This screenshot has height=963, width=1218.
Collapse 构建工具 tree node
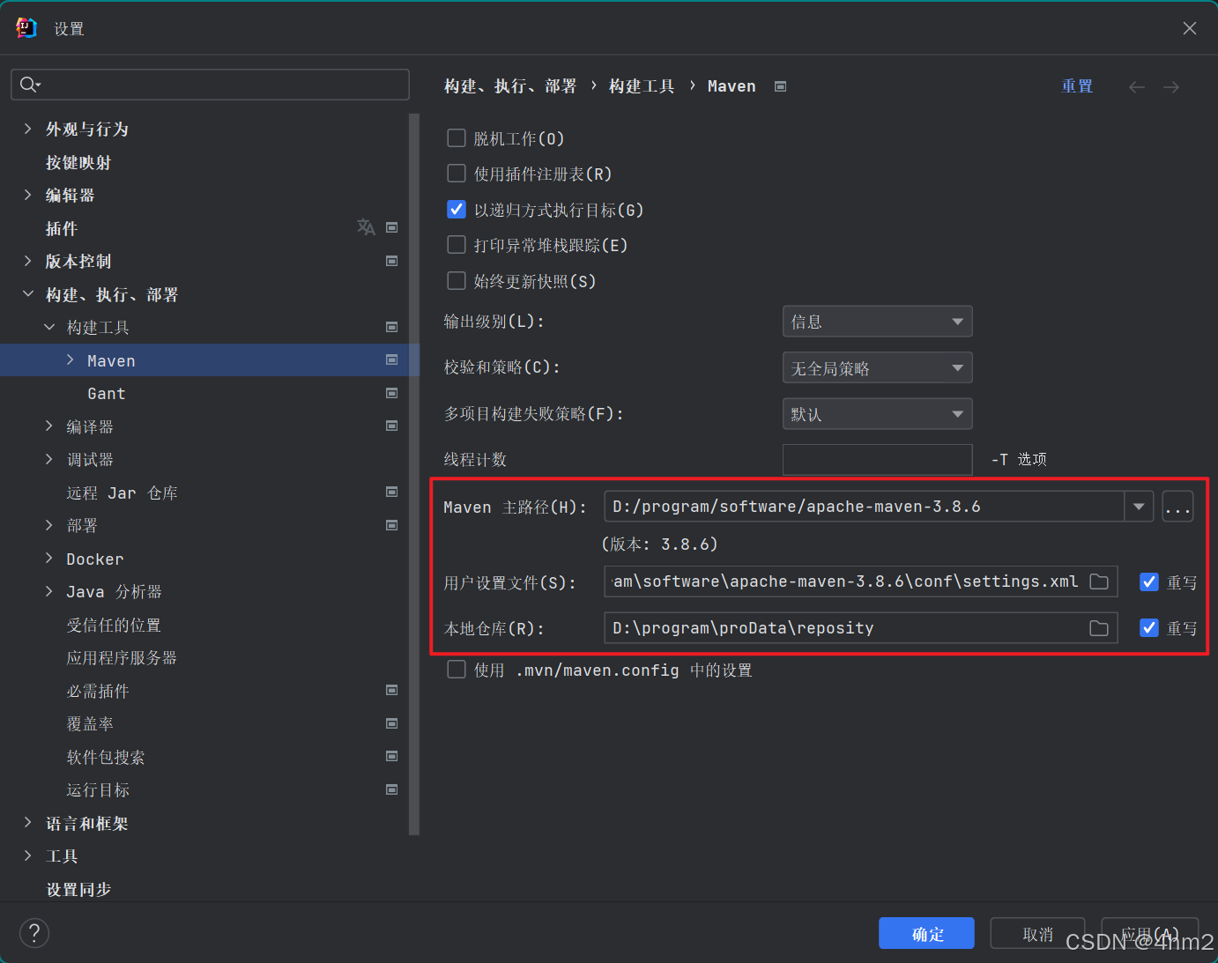pyautogui.click(x=49, y=327)
